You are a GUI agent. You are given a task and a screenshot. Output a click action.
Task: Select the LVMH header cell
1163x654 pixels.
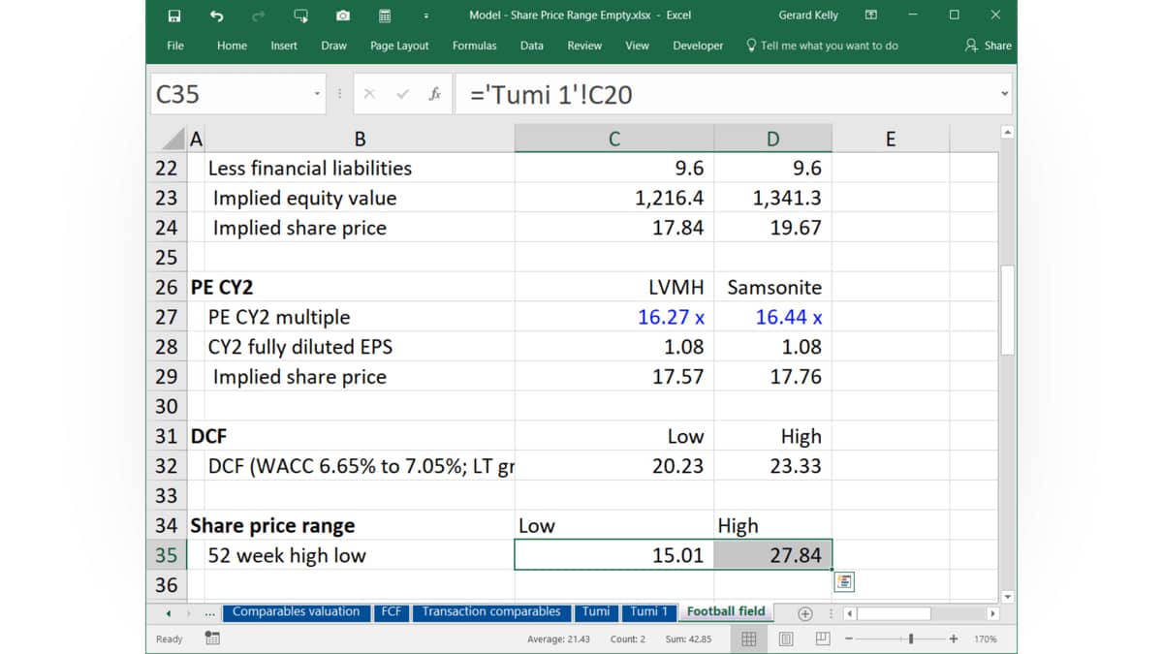point(613,287)
